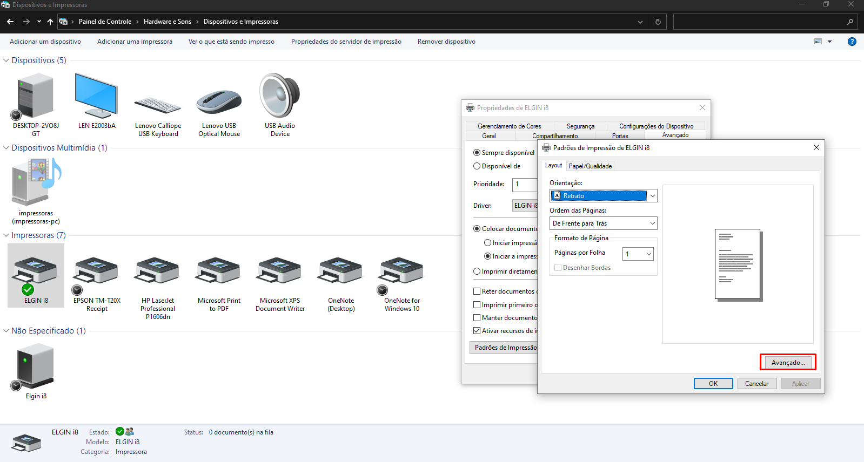Click the search field in the window header
The width and height of the screenshot is (864, 462).
tap(759, 22)
